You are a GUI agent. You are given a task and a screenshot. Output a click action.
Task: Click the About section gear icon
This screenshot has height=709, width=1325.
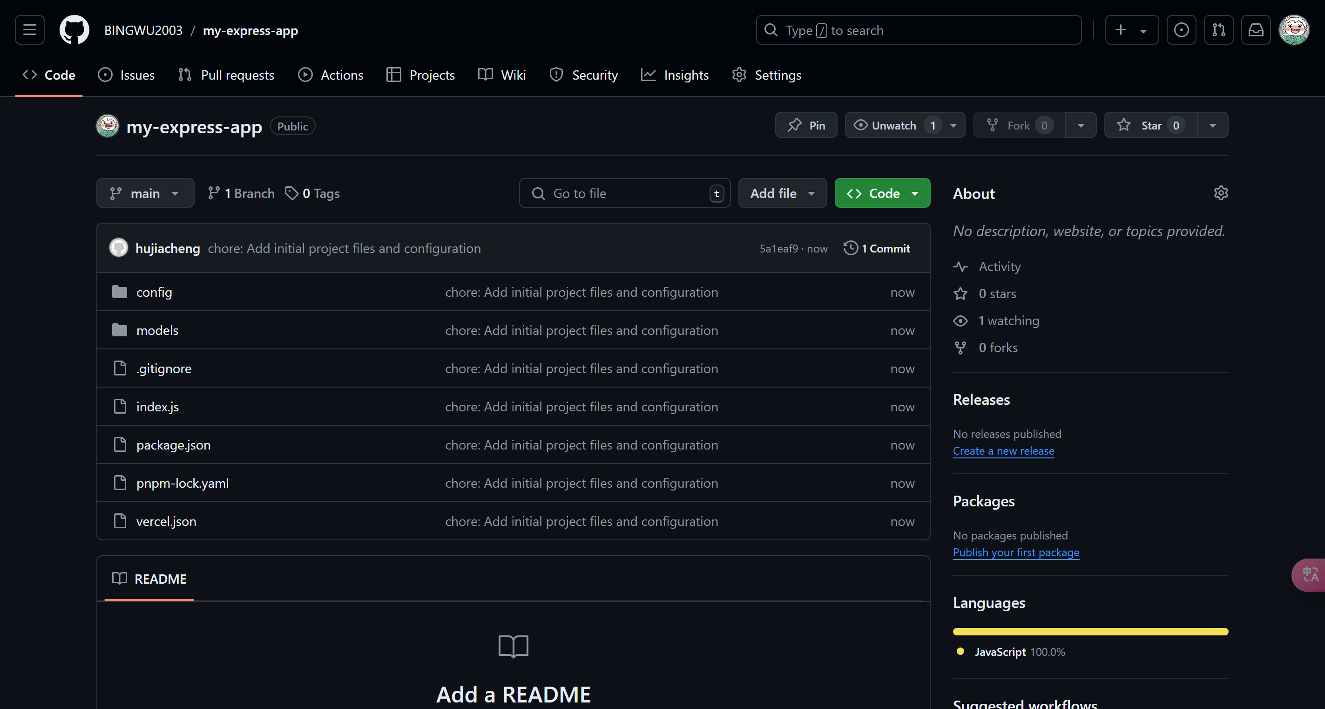point(1221,193)
